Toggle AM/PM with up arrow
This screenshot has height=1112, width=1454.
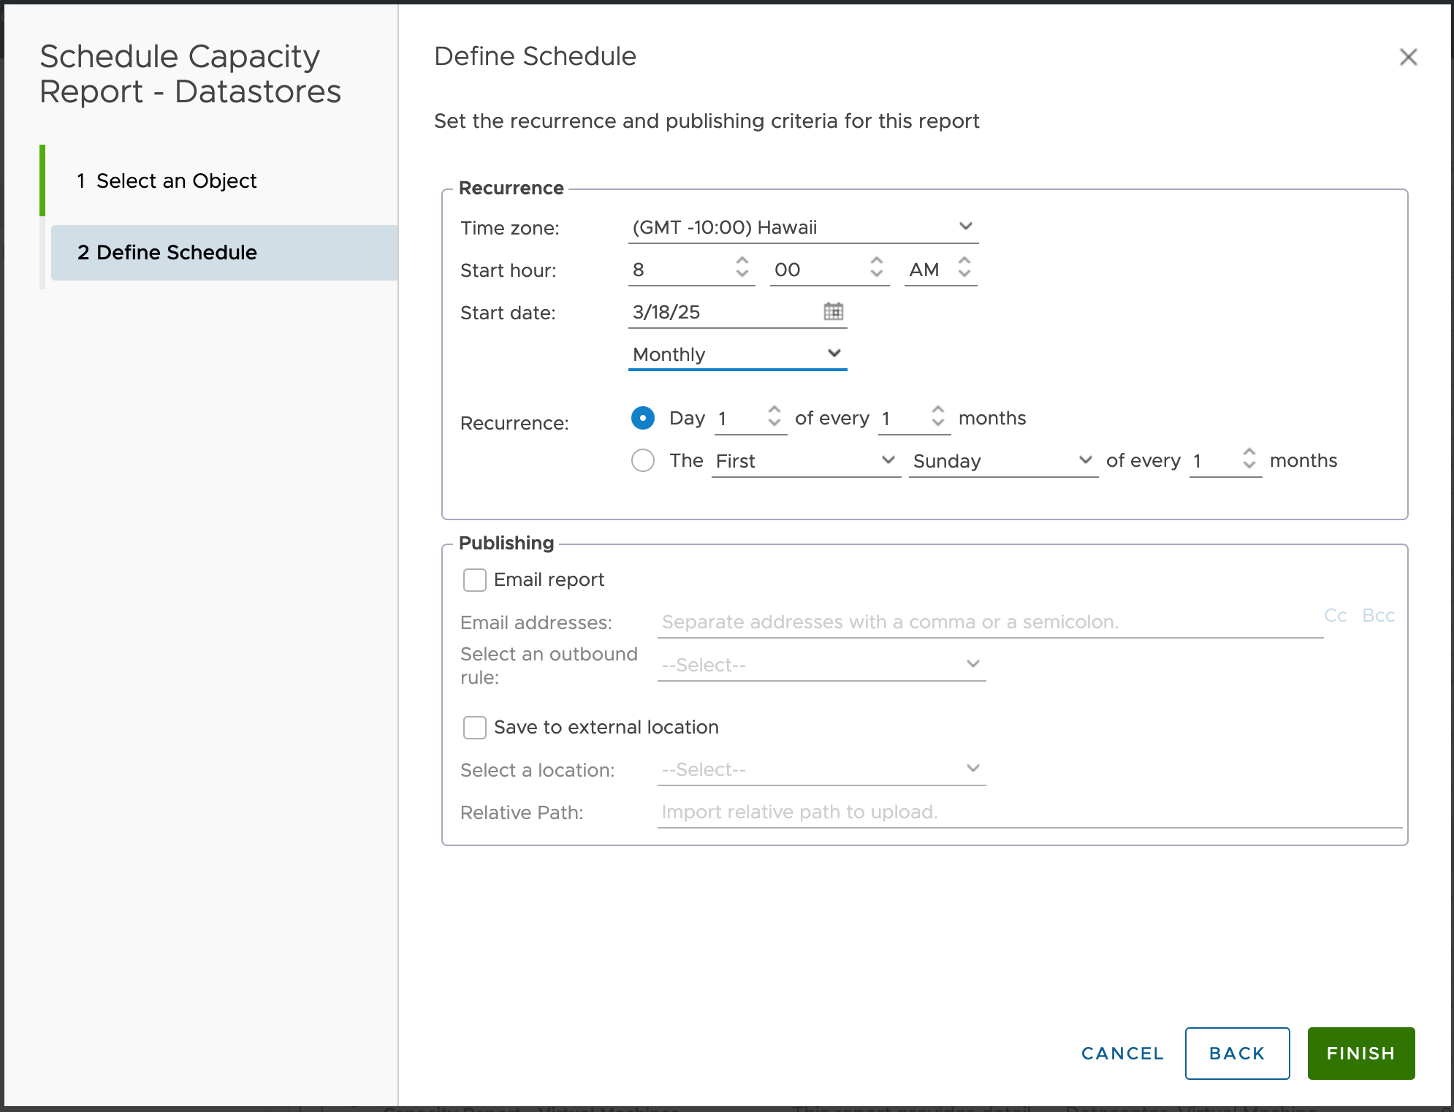964,261
